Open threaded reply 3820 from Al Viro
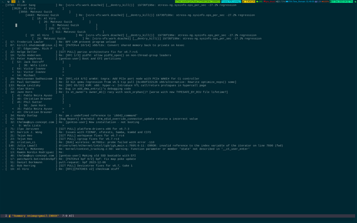The width and height of the screenshot is (357, 223). click(x=38, y=8)
